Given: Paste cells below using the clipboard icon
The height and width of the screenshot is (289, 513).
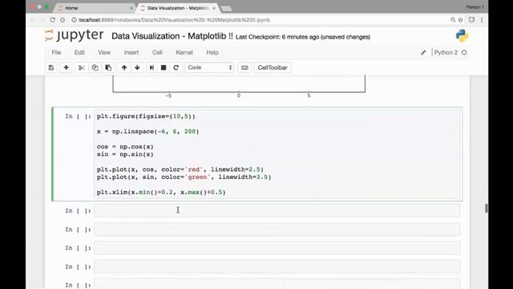Looking at the screenshot, I should (x=108, y=67).
